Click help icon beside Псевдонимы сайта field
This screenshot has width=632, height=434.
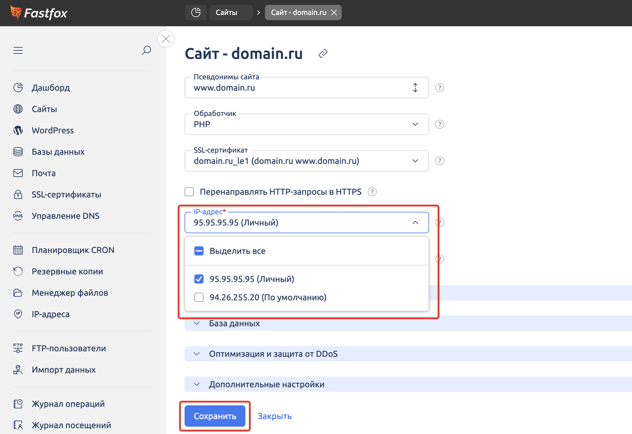pyautogui.click(x=439, y=88)
